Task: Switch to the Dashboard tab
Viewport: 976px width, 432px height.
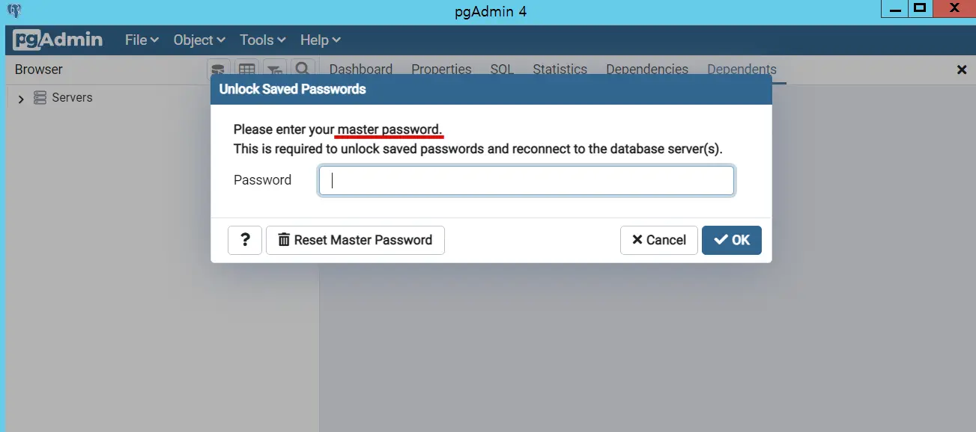Action: coord(360,69)
